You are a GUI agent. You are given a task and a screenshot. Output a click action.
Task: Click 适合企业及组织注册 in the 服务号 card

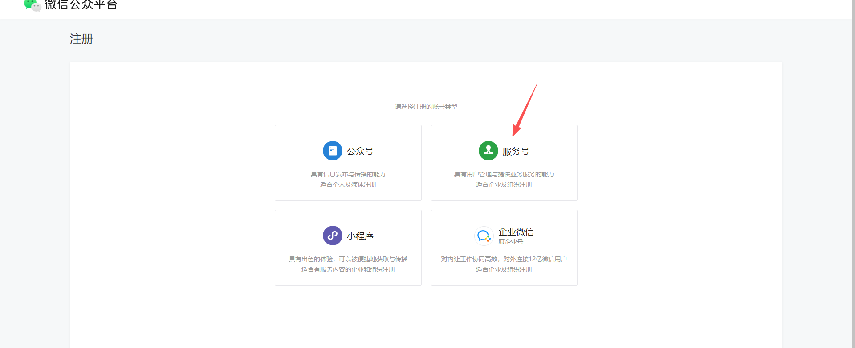tap(504, 184)
